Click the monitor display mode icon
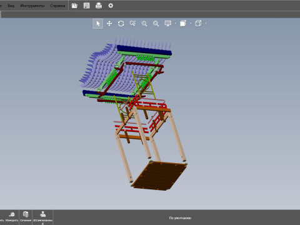The width and height of the screenshot is (300, 225). pos(168,24)
